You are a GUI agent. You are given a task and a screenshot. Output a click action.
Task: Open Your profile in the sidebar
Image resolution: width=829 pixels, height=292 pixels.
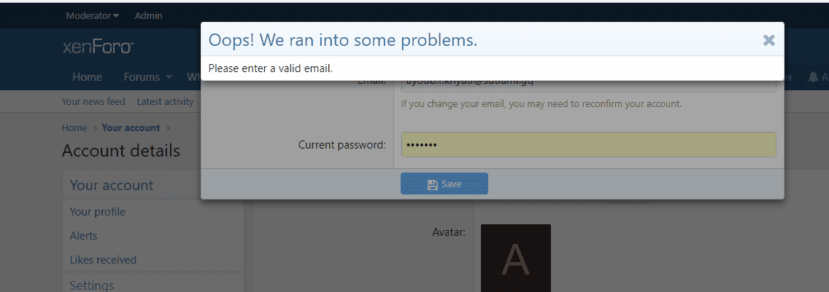[98, 212]
